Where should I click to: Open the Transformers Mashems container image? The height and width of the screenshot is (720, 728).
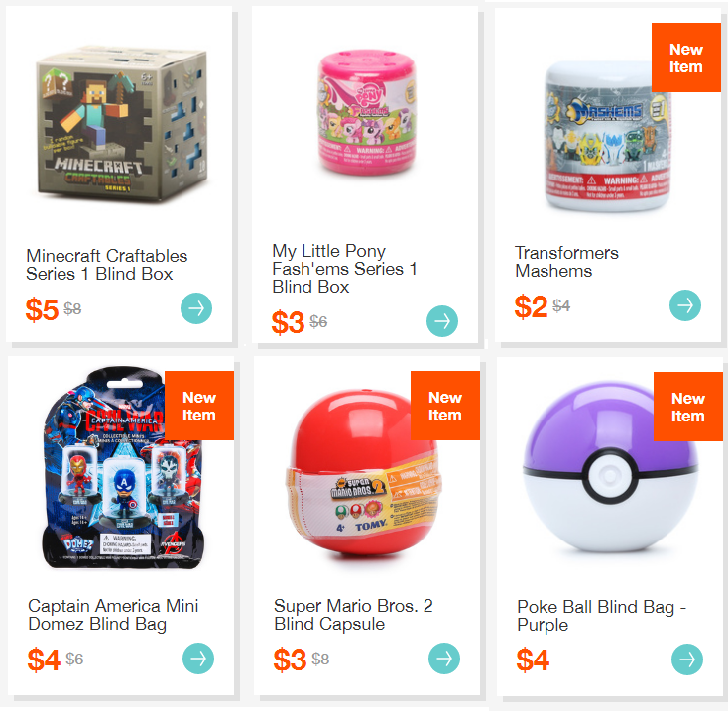point(607,136)
